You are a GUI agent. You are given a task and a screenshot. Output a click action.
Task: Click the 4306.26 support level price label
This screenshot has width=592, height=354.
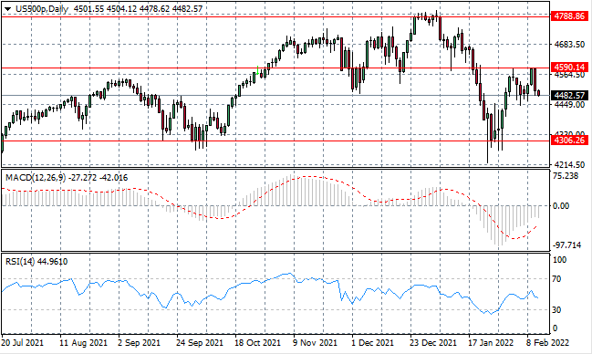[x=569, y=141]
